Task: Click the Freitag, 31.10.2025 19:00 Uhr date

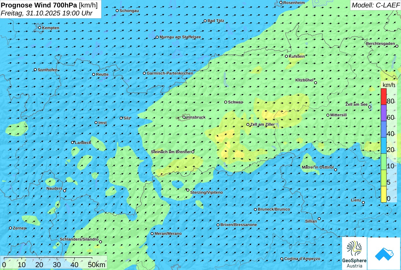Action: (47, 13)
